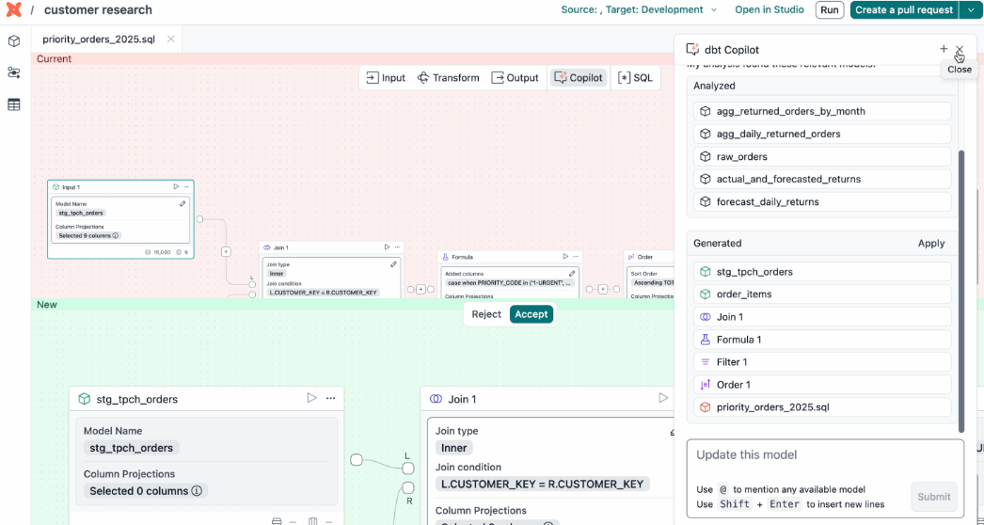The width and height of the screenshot is (984, 525).
Task: Switch to the SQL view
Action: pyautogui.click(x=635, y=78)
